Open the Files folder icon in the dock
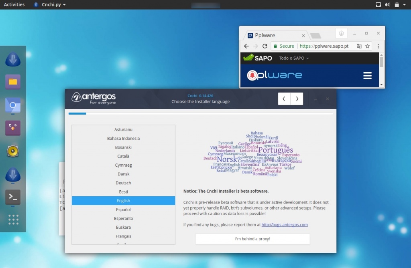The image size is (411, 268). coord(13,81)
